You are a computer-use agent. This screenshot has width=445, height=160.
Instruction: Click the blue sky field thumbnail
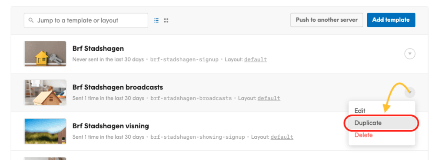pos(45,131)
